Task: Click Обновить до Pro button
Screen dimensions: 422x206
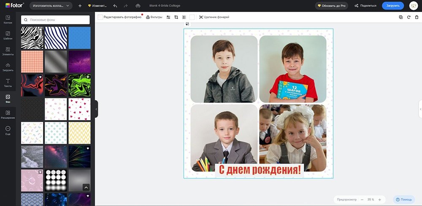Action: [331, 5]
